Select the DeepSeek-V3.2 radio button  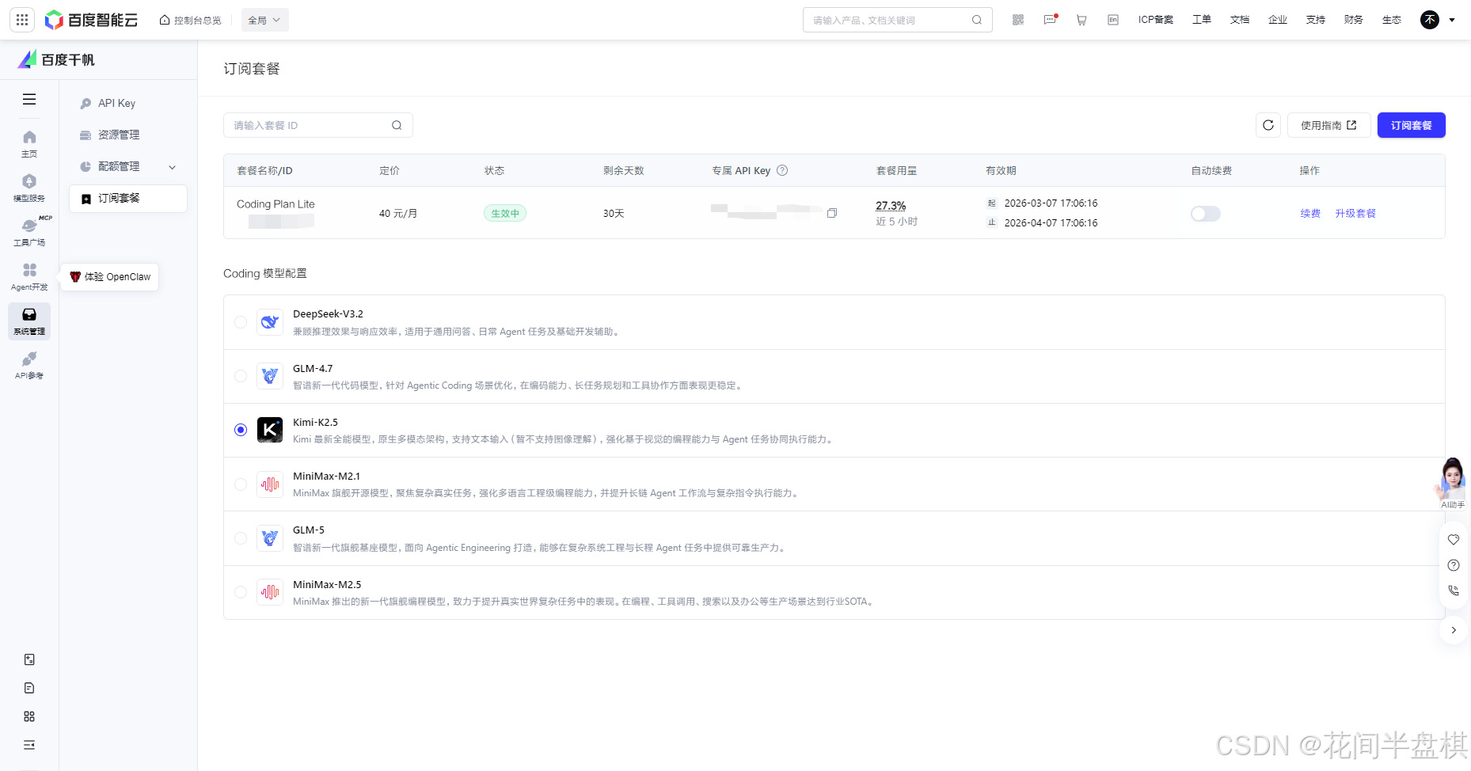coord(241,322)
